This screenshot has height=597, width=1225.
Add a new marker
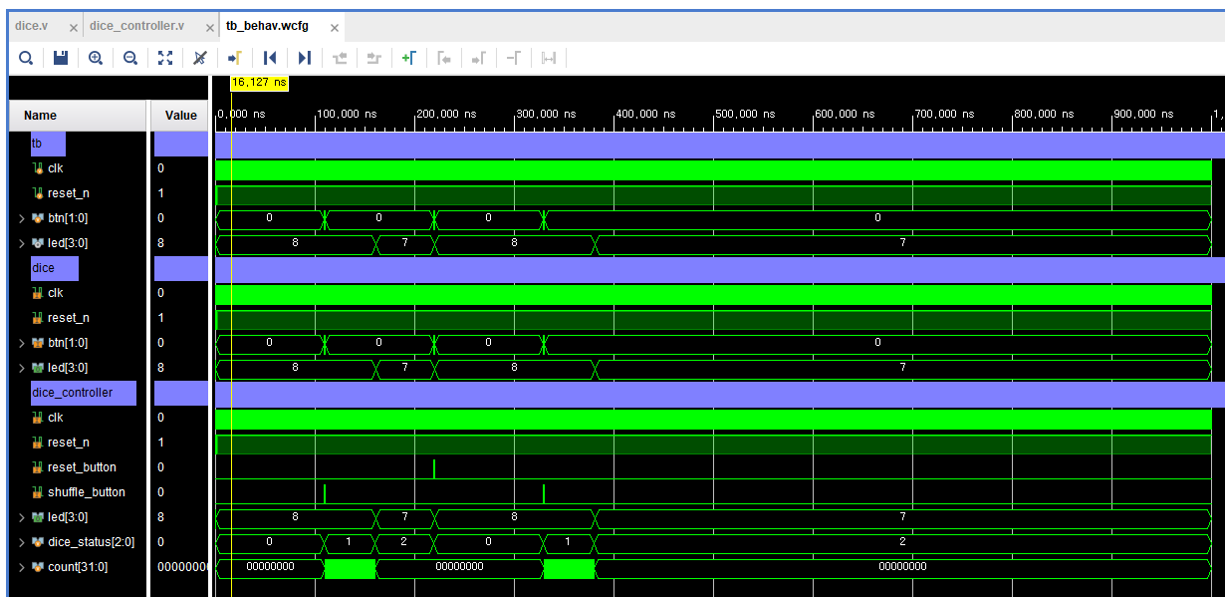point(408,58)
